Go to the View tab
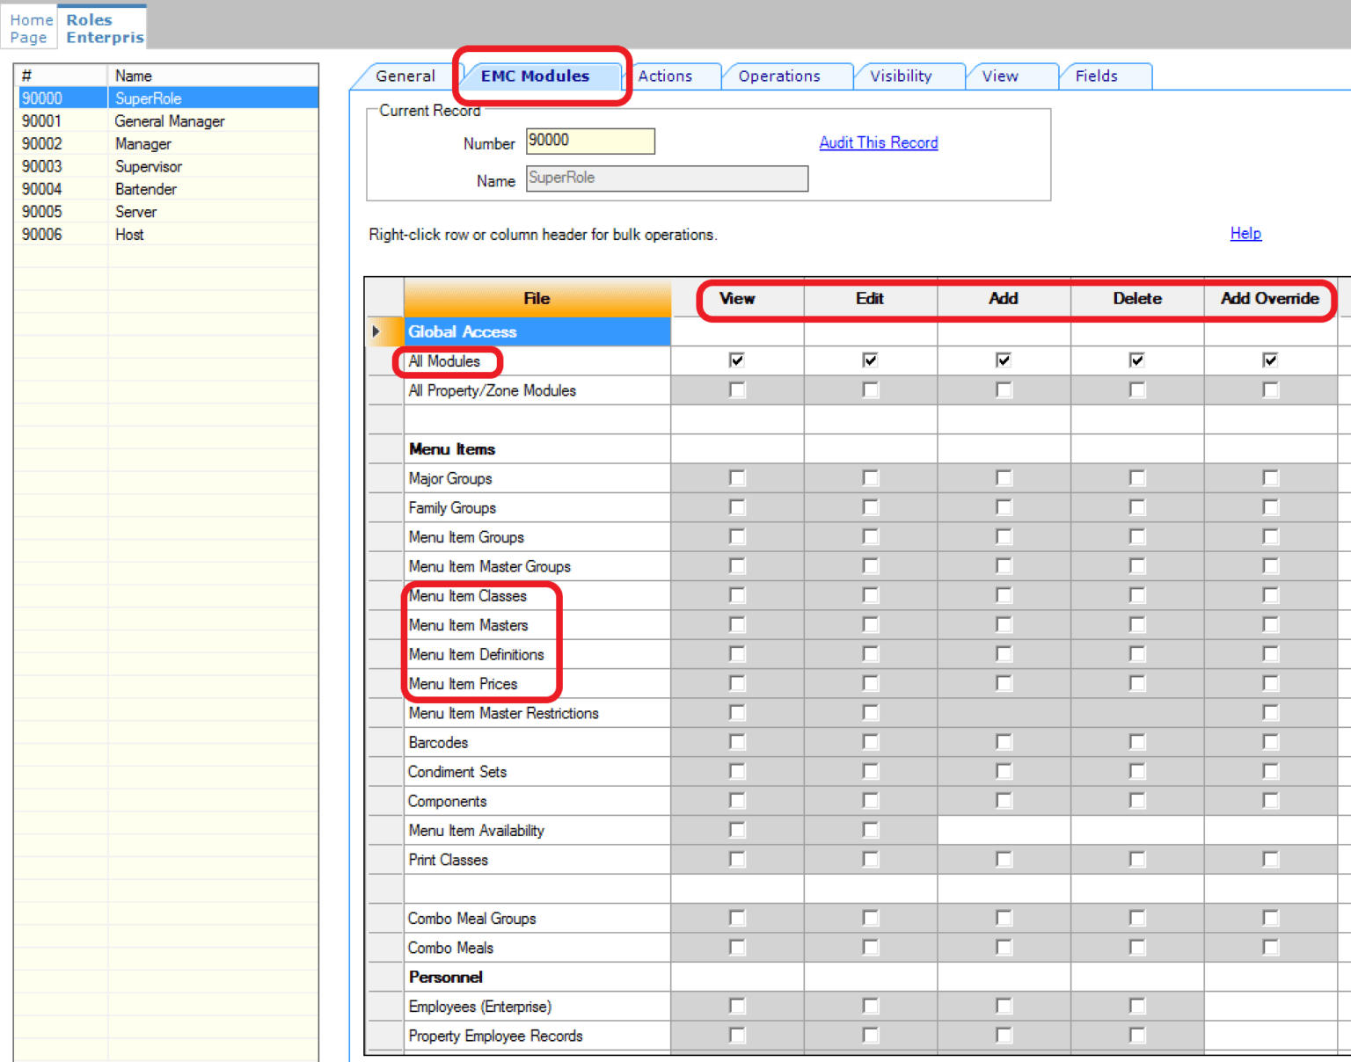This screenshot has height=1062, width=1351. (1000, 76)
